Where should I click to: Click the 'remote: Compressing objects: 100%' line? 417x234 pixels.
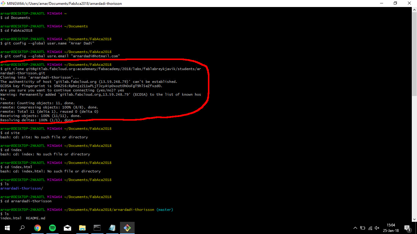click(x=49, y=107)
